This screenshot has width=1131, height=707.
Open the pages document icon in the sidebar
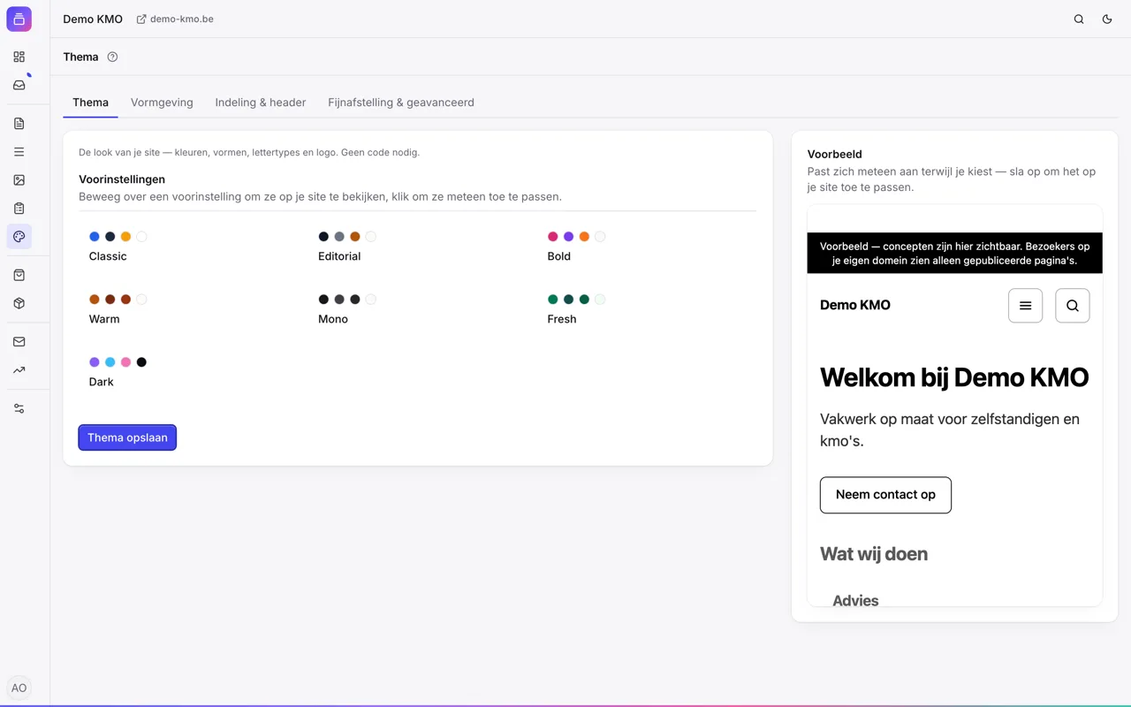19,124
